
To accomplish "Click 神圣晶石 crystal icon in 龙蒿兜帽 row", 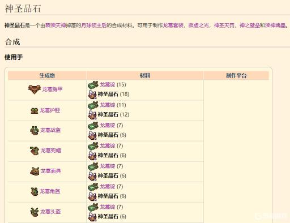I will pos(92,156).
